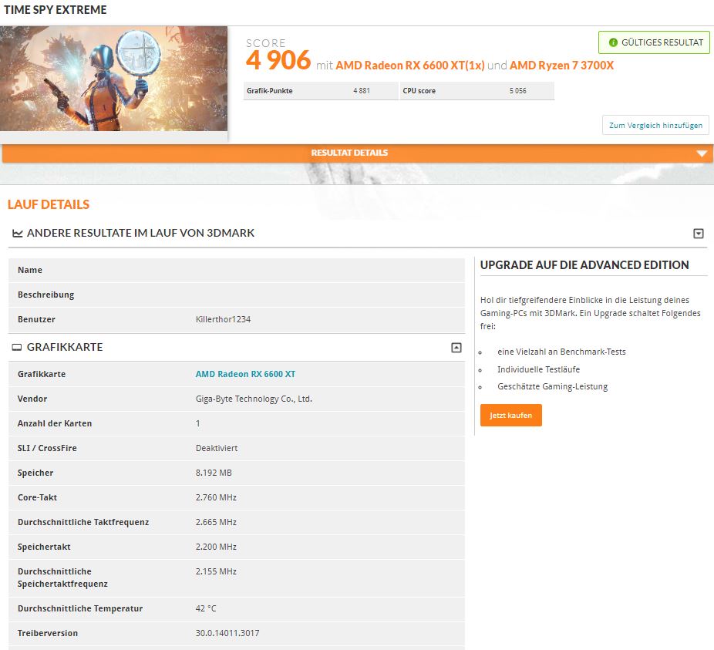Image resolution: width=714 pixels, height=650 pixels.
Task: Click the Time Spy Extreme benchmark thumbnail
Action: [x=113, y=79]
